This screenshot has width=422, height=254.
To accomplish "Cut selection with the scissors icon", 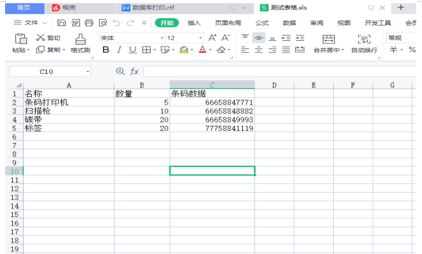I will coord(40,38).
